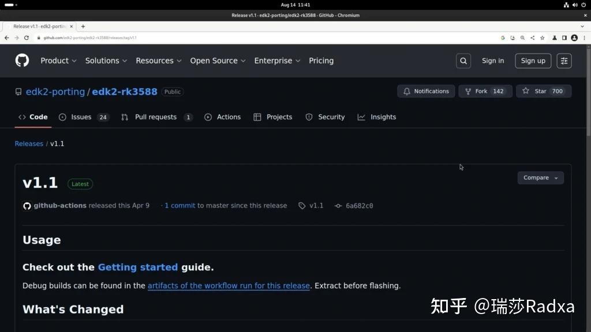Open the v1.1 tag link
This screenshot has width=591, height=332.
[316, 206]
